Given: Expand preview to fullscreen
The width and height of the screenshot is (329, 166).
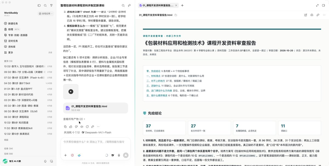Looking at the screenshot, I should [x=317, y=5].
